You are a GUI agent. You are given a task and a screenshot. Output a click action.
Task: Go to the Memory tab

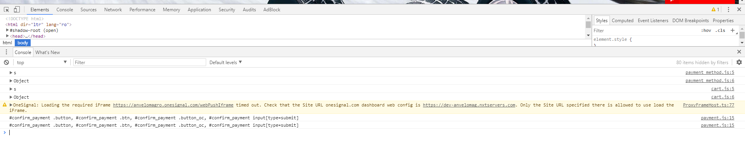[x=171, y=10]
